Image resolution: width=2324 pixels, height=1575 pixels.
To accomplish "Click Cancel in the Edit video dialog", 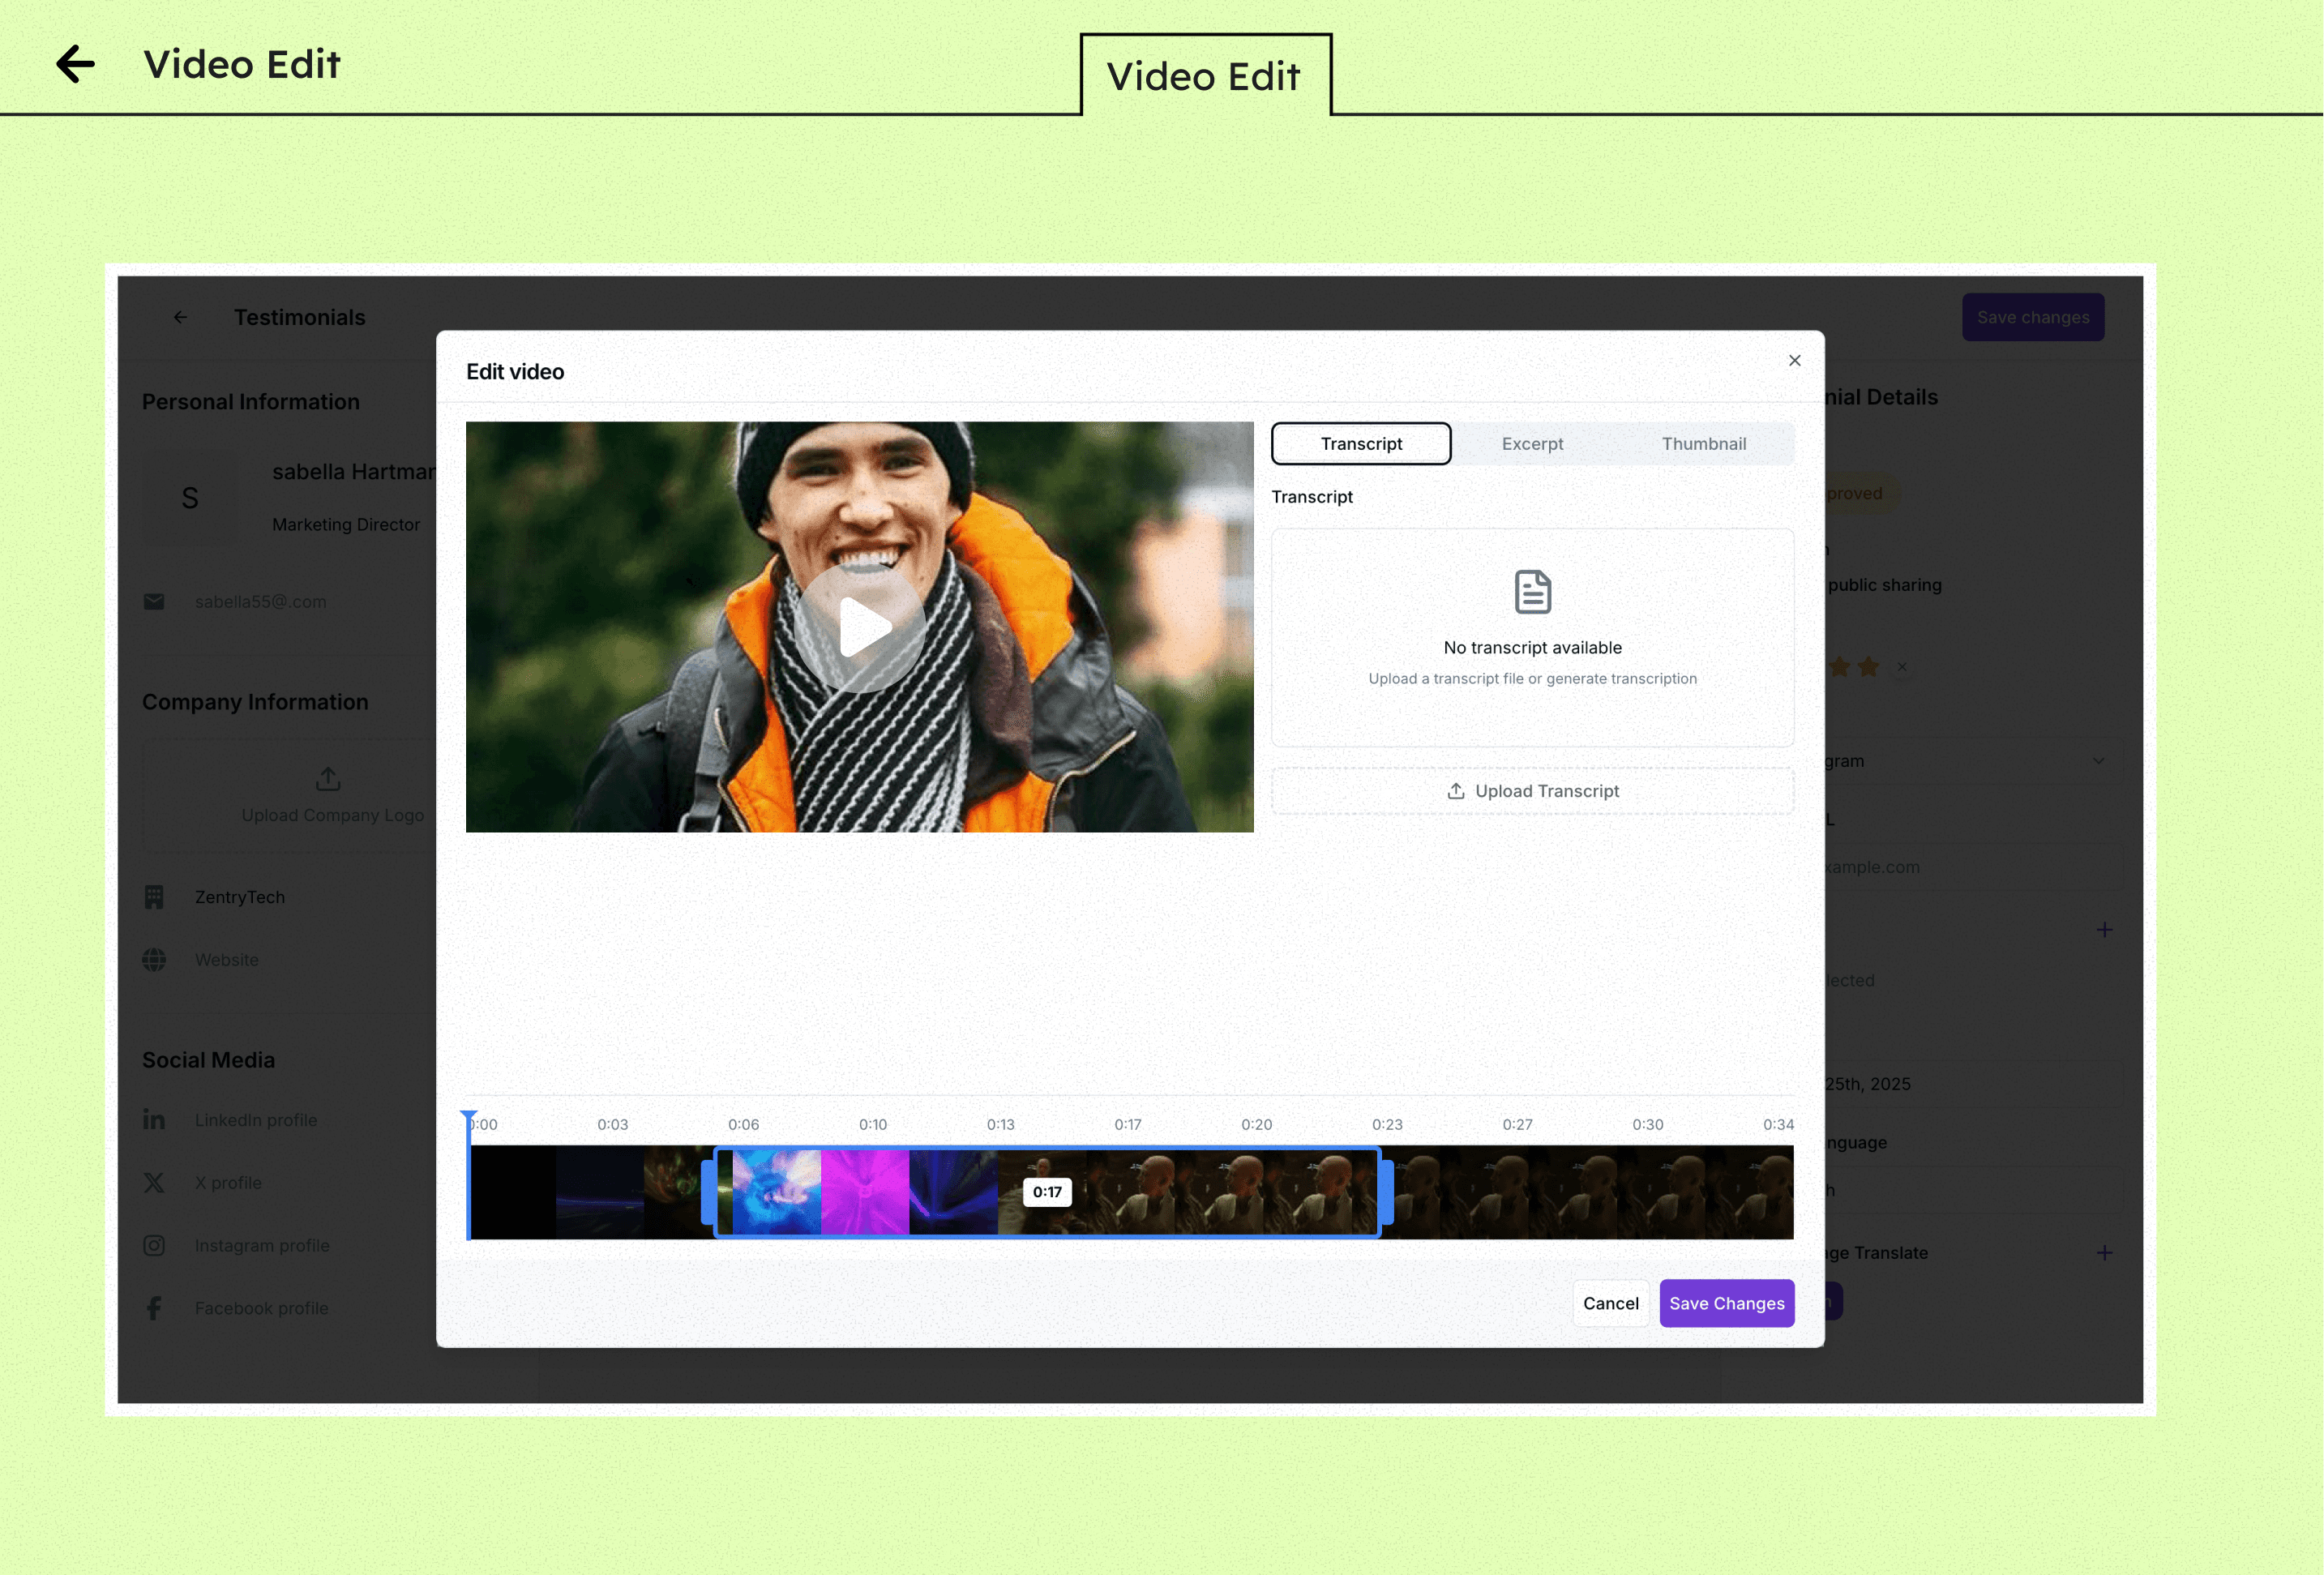I will click(x=1610, y=1303).
